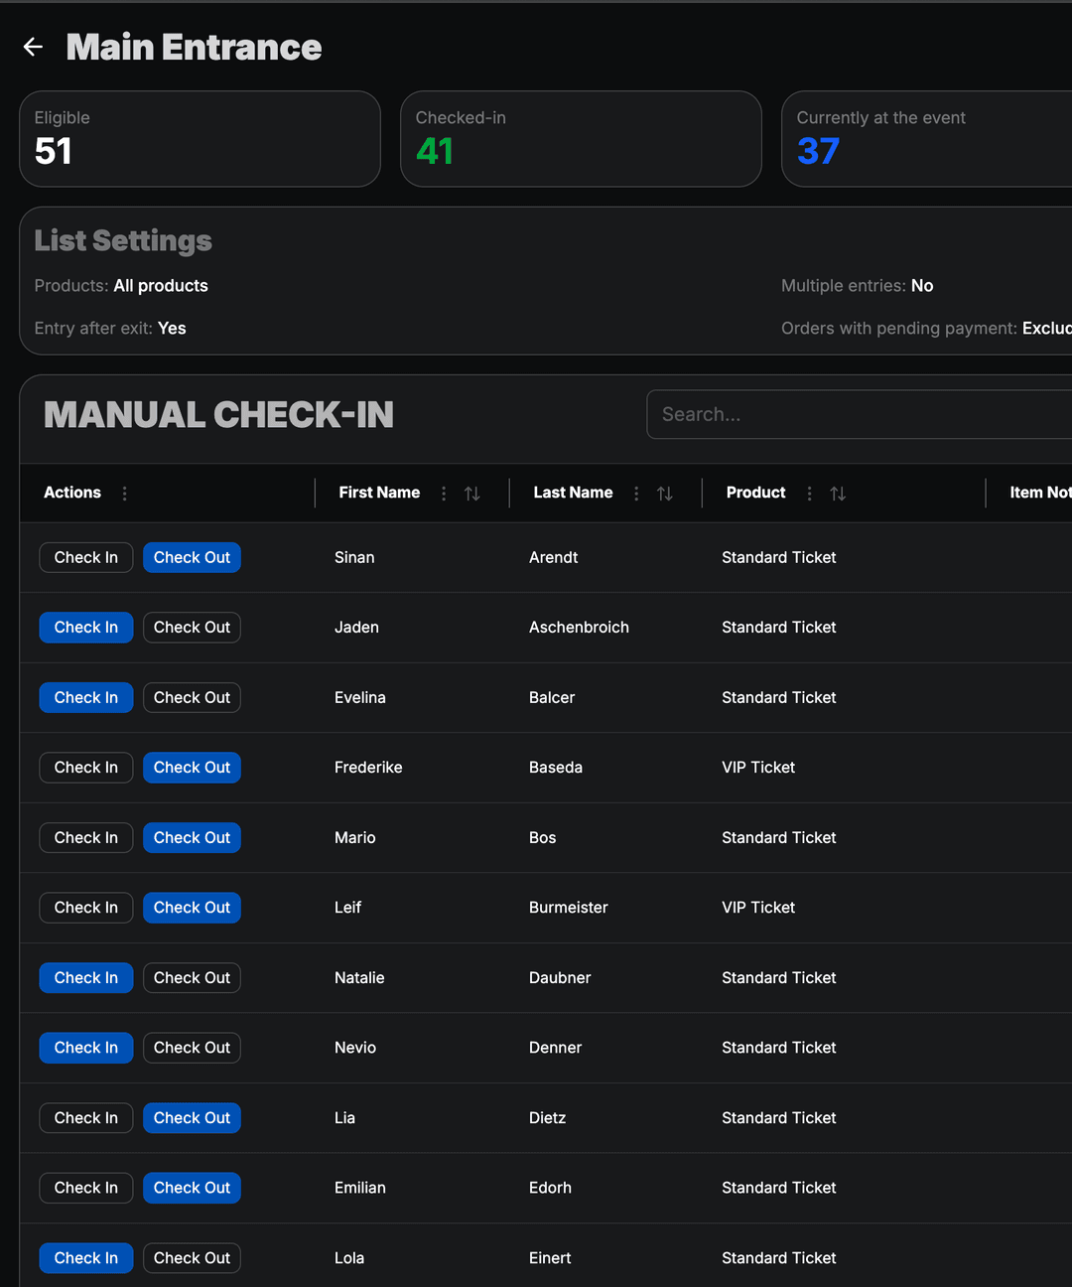Check out Mario Bos

tap(192, 838)
